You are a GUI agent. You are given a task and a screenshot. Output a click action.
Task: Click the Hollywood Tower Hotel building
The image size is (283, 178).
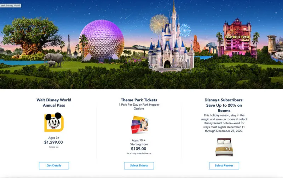(x=237, y=38)
